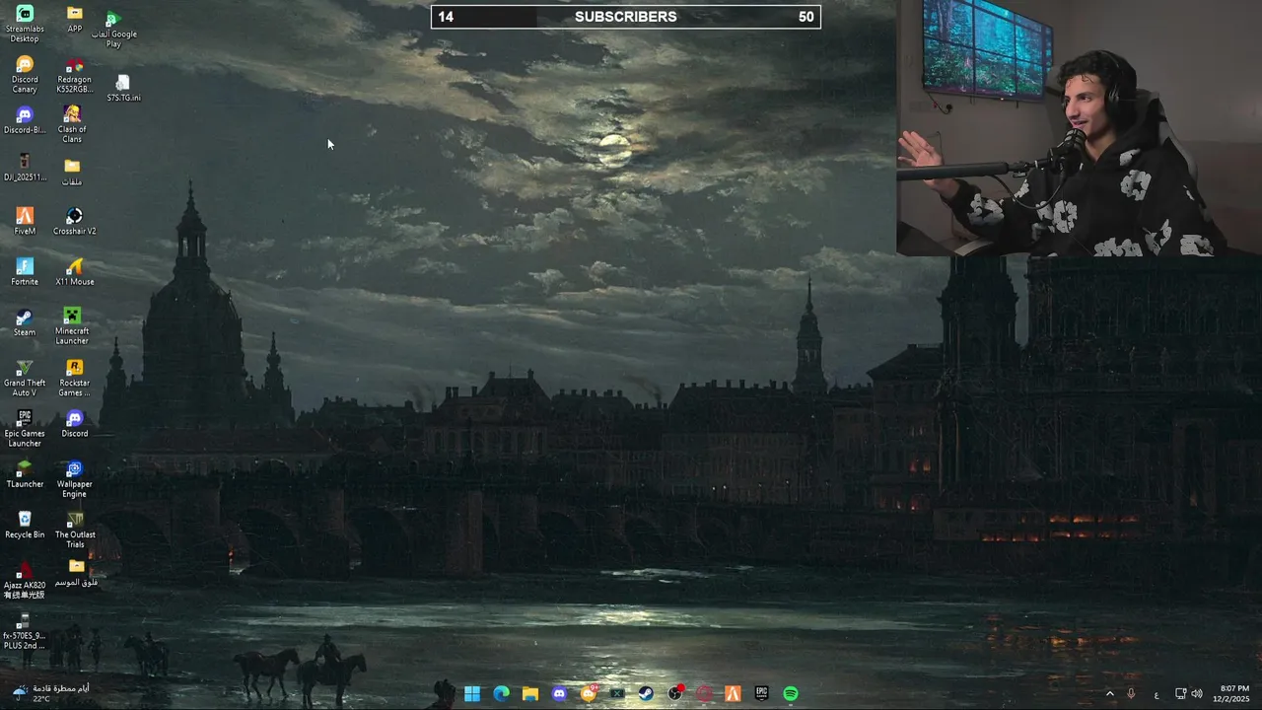1262x710 pixels.
Task: Open the weather widget showing 22°C
Action: click(49, 693)
